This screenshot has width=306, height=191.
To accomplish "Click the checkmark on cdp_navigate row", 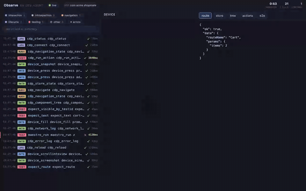I will 87,90.
